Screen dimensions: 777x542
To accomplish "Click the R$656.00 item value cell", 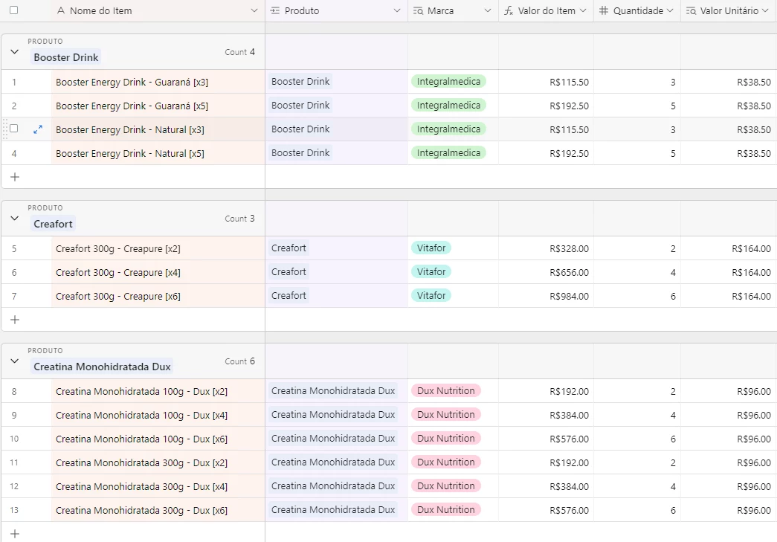I will 546,272.
